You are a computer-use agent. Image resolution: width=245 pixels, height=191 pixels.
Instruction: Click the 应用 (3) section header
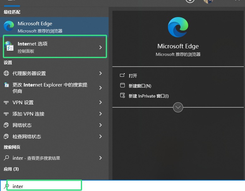pos(11,169)
